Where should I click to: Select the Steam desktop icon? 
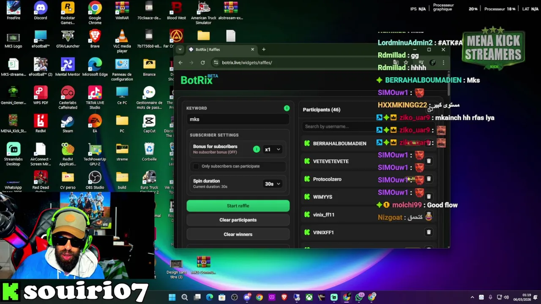click(68, 124)
